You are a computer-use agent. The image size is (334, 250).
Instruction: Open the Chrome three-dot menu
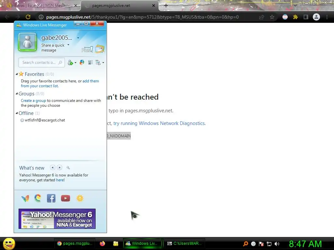coord(327,17)
